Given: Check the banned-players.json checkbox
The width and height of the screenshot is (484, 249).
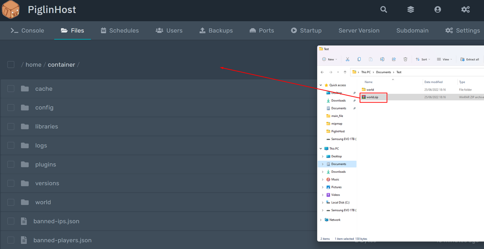Looking at the screenshot, I should 11,240.
